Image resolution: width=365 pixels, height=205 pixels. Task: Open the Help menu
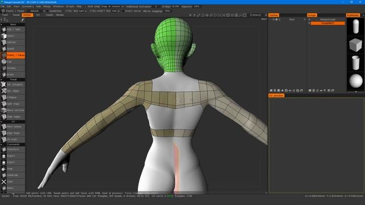click(79, 6)
